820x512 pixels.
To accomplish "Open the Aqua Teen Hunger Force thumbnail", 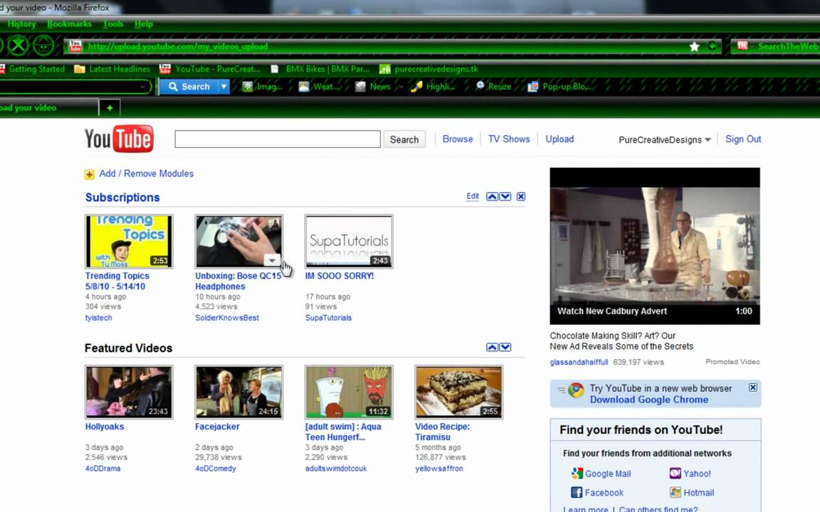I will 349,392.
